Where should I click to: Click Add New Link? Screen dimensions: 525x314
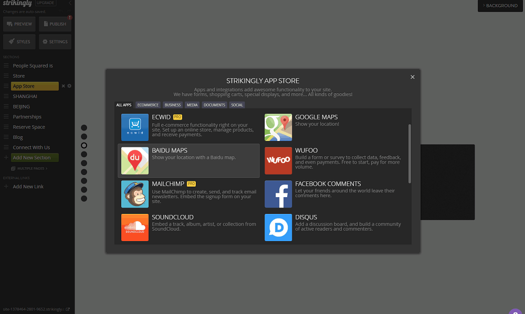(28, 187)
